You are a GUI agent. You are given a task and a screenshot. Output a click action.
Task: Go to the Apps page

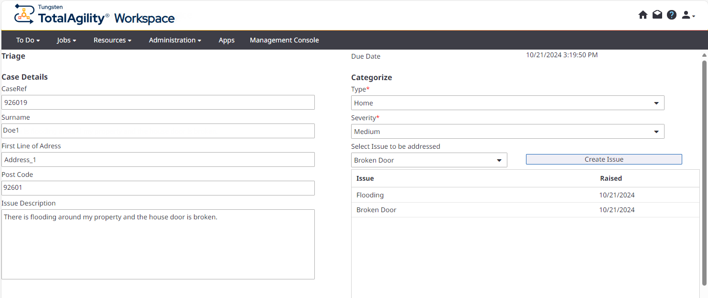(x=226, y=40)
